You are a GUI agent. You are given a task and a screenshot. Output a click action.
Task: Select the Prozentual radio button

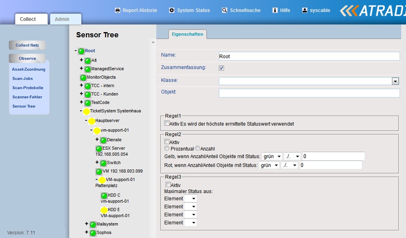167,148
